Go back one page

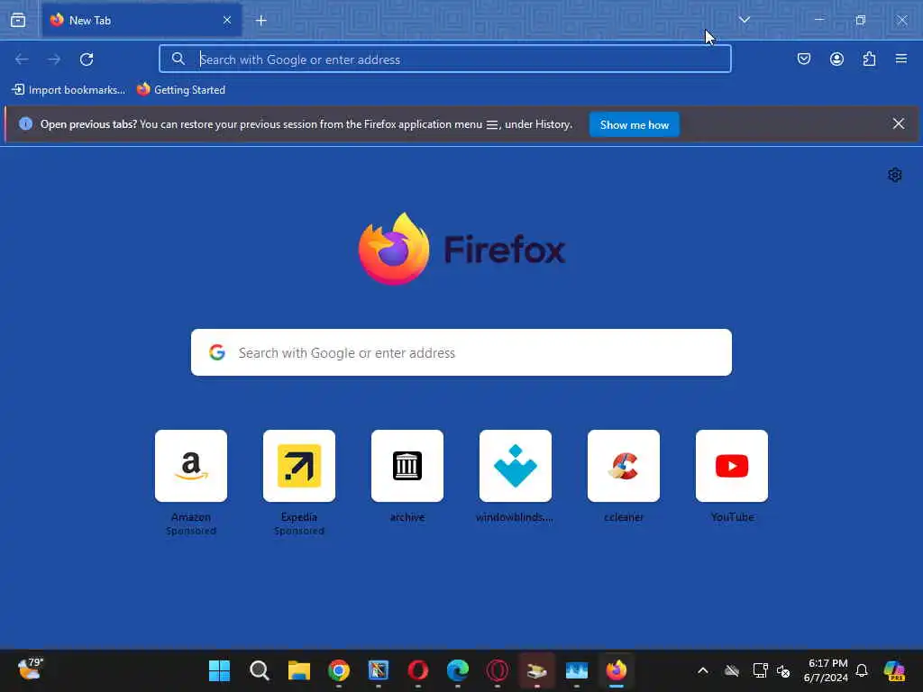pos(22,59)
